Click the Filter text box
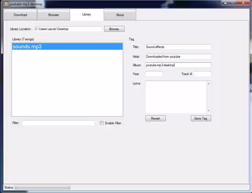The width and height of the screenshot is (252, 193). coord(58,123)
